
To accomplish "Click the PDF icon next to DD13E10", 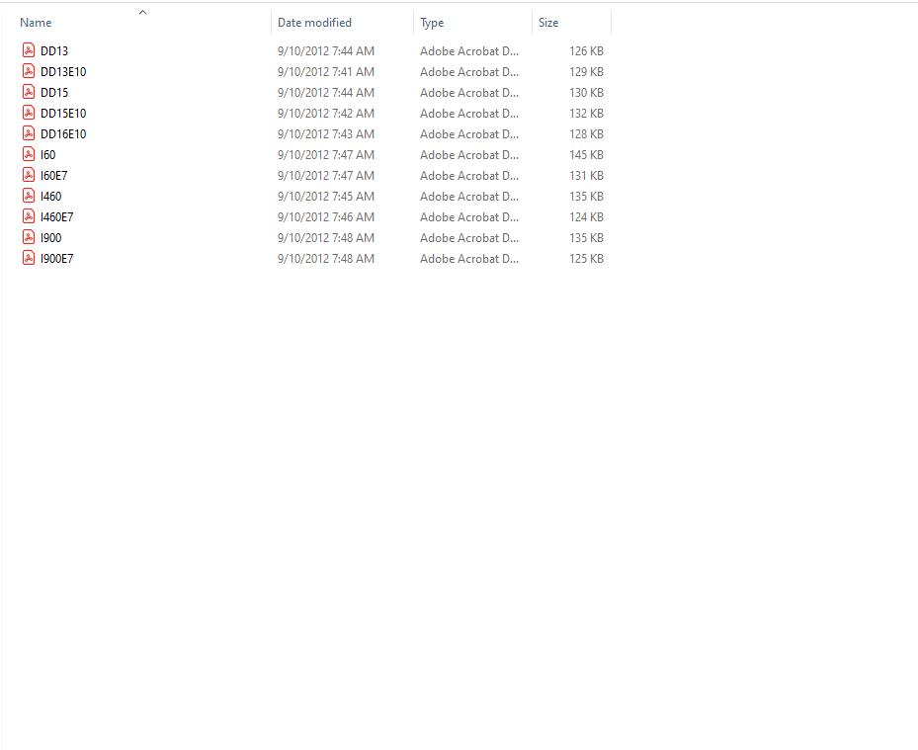I will click(x=28, y=71).
